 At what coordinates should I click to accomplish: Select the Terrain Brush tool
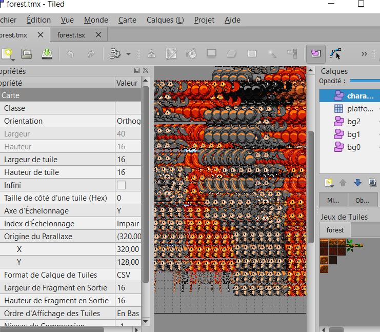pyautogui.click(x=171, y=53)
